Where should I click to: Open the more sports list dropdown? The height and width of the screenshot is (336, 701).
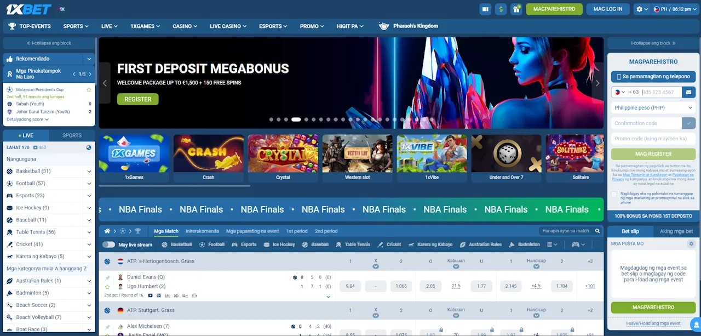click(553, 244)
